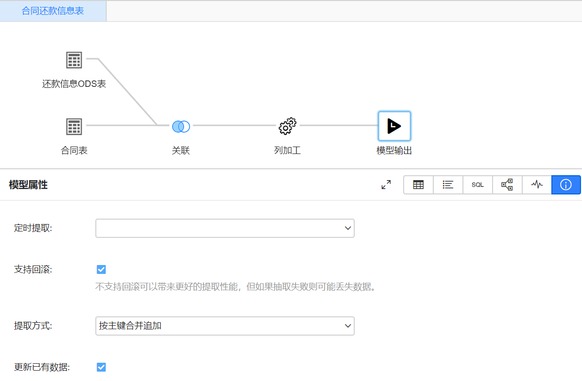The image size is (582, 381).
Task: Disable the 更新已有数据 checkbox
Action: 101,367
